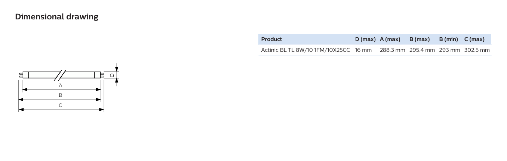Click dimension label B in the drawing
Image resolution: width=507 pixels, height=161 pixels.
pyautogui.click(x=61, y=95)
